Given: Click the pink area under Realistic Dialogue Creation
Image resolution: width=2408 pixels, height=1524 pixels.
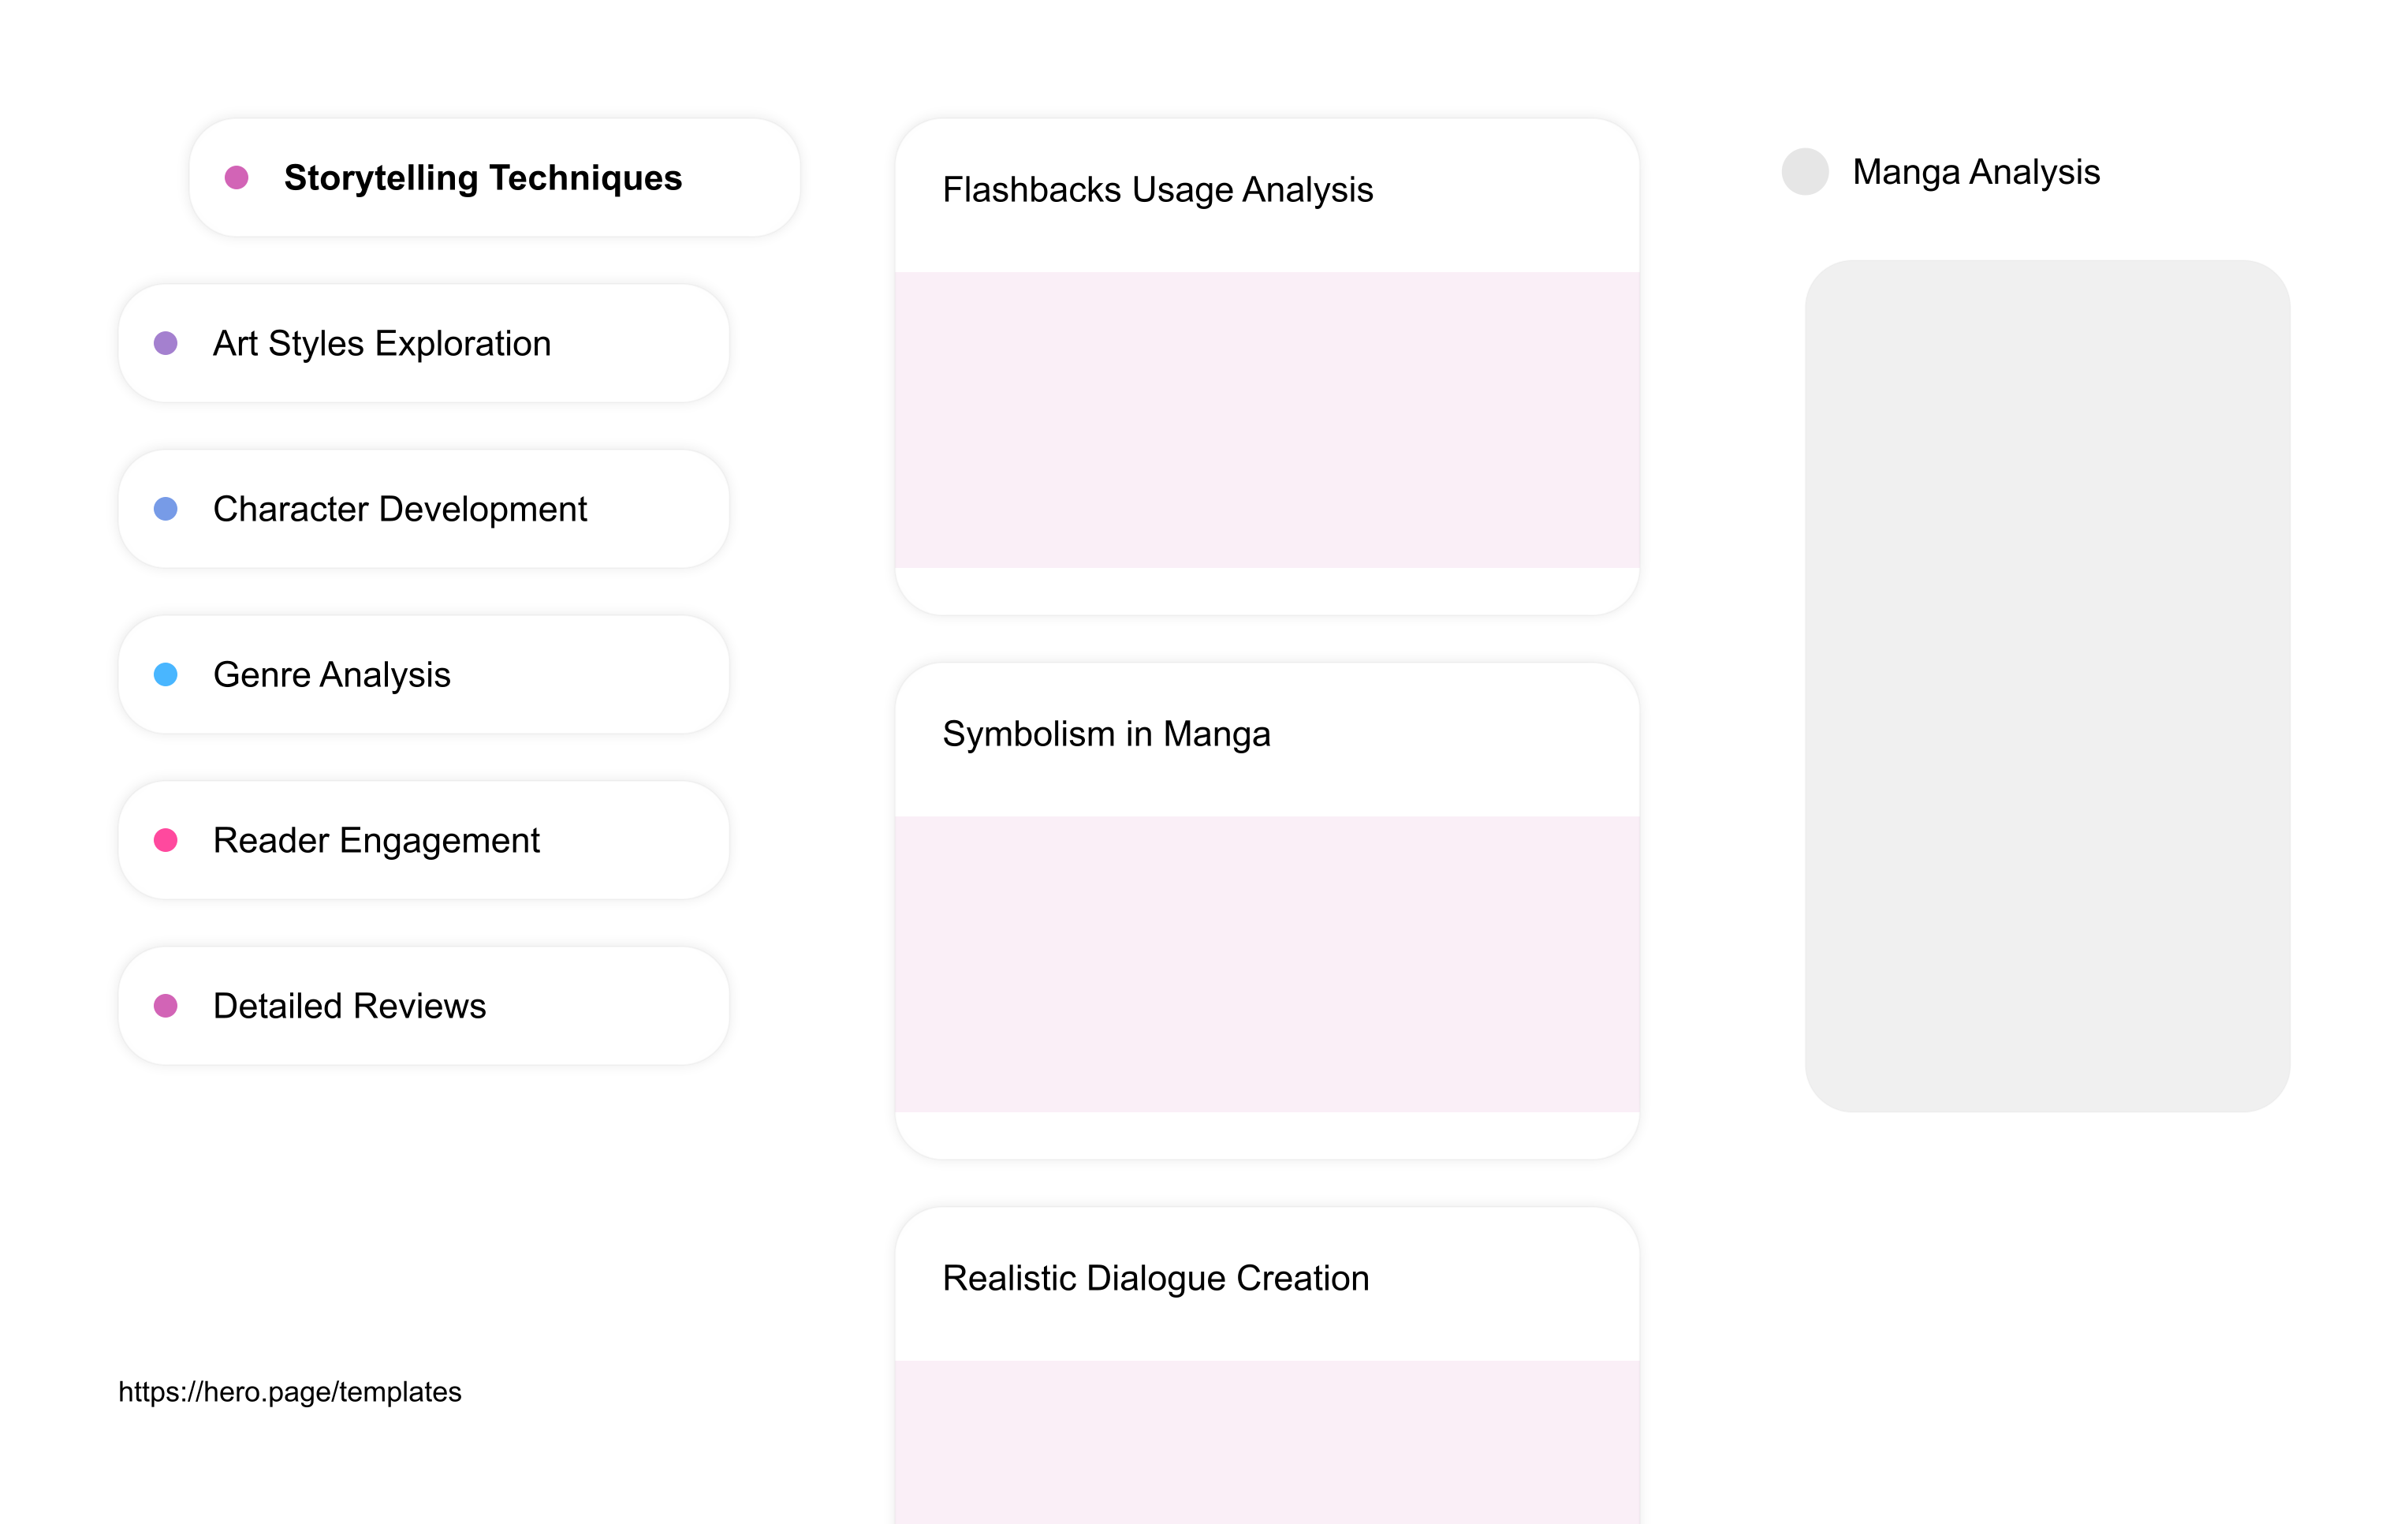Looking at the screenshot, I should click(1267, 1442).
